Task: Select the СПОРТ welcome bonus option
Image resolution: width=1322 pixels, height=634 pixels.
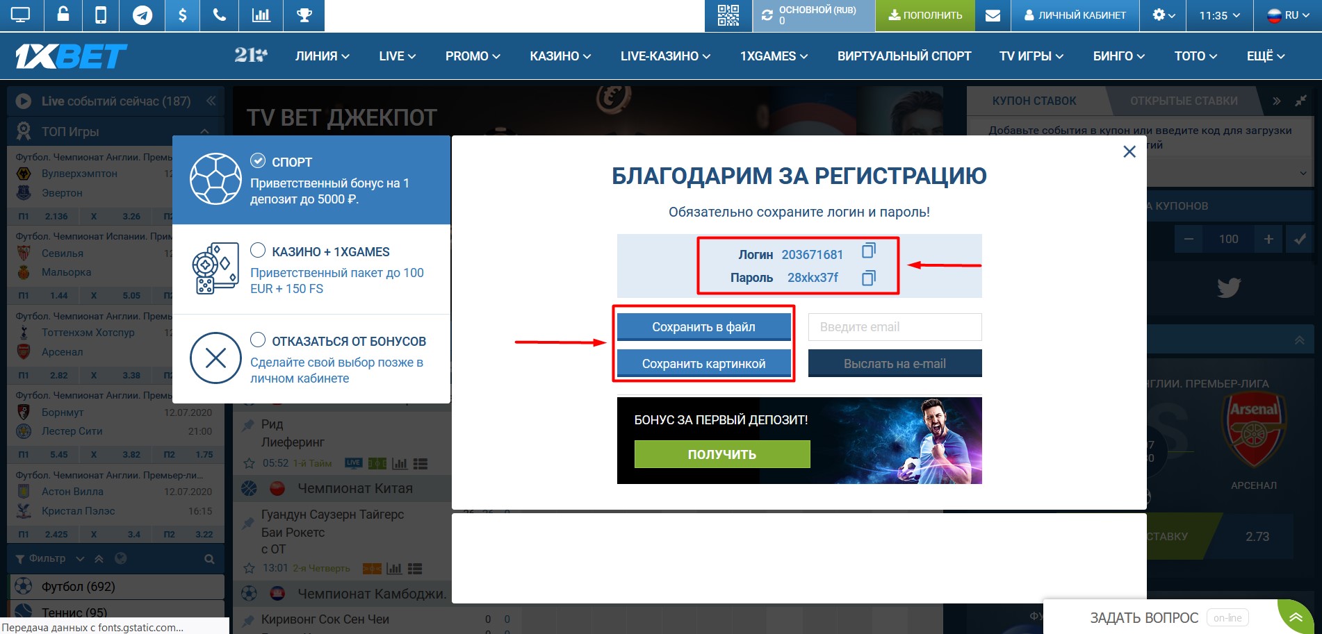Action: 311,180
